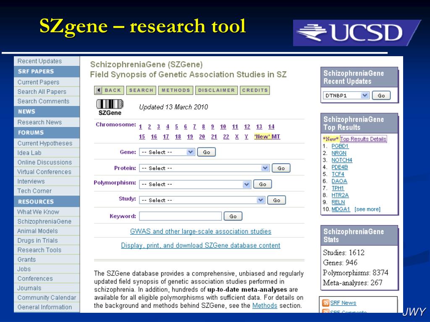Select chromosome 1 link
The image size is (430, 322).
[x=140, y=127]
